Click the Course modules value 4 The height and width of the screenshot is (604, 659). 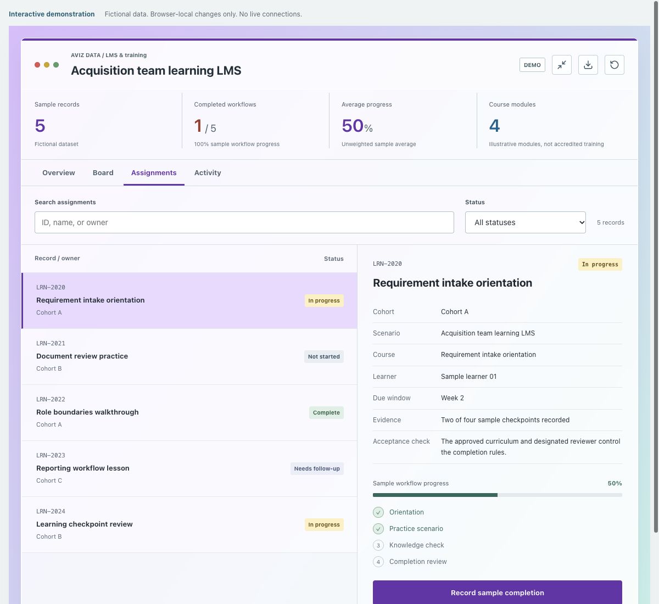point(494,126)
